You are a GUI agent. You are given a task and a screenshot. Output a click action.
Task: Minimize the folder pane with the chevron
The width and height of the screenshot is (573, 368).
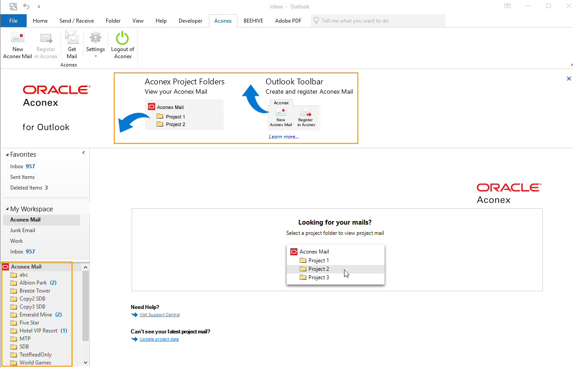click(84, 153)
